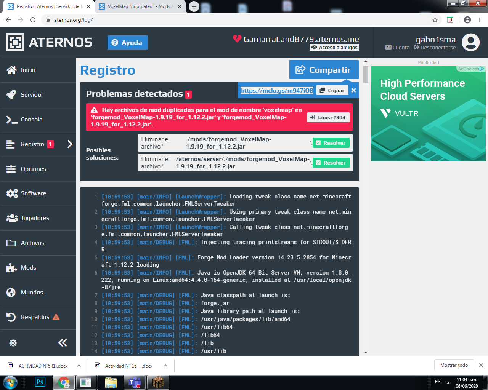This screenshot has height=390, width=488.
Task: Close the downloads bar
Action: (481, 365)
